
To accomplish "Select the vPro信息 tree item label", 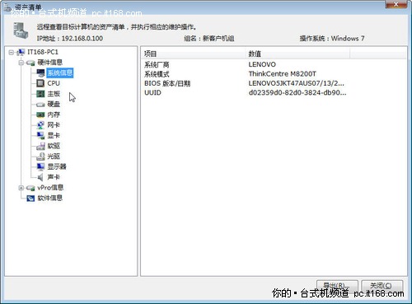I will point(50,188).
